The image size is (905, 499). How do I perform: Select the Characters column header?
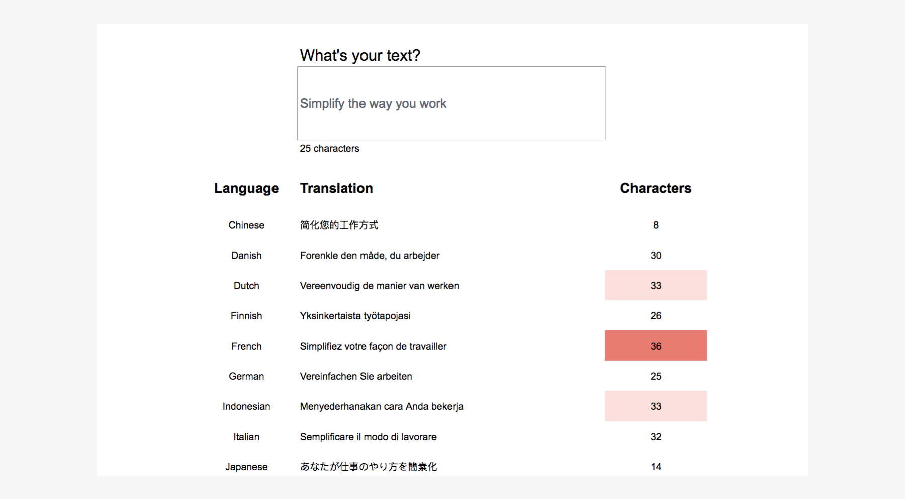coord(655,188)
